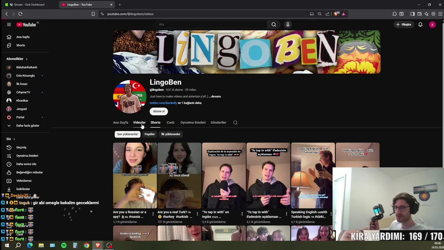Subscribe with Abone ol button

(x=159, y=111)
